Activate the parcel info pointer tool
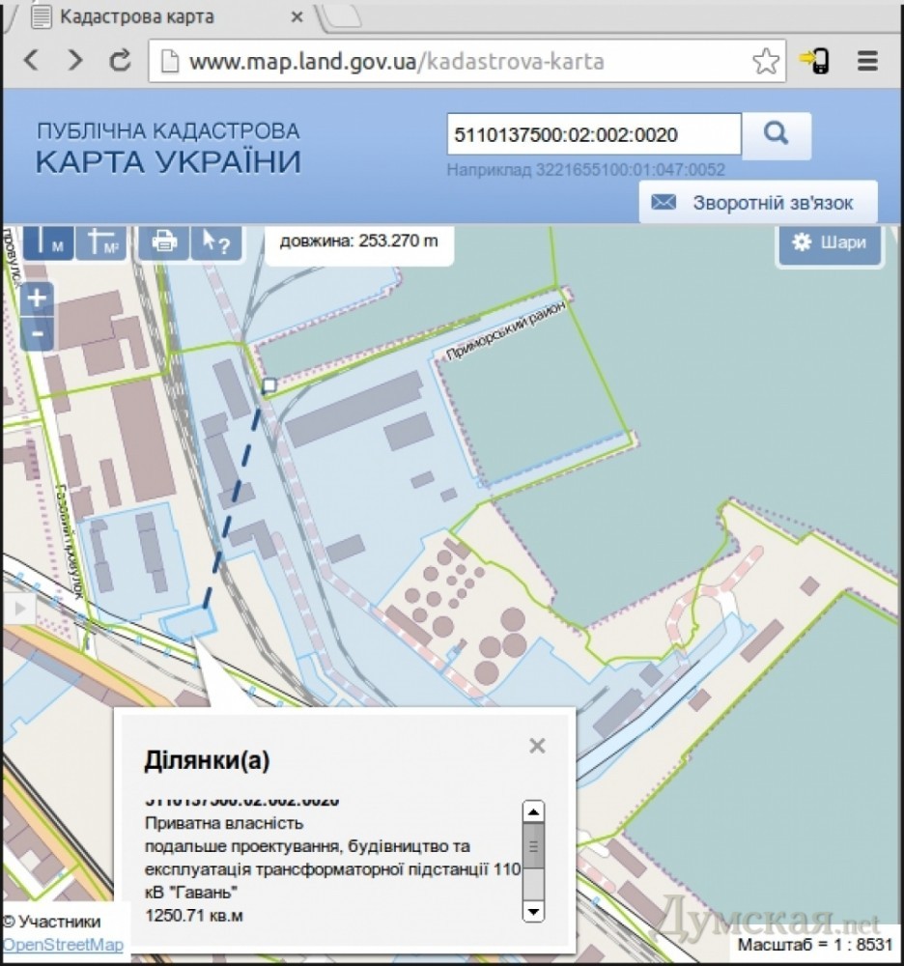Viewport: 904px width, 966px height. click(x=215, y=242)
